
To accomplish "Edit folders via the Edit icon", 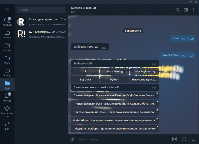I will 7,126.
